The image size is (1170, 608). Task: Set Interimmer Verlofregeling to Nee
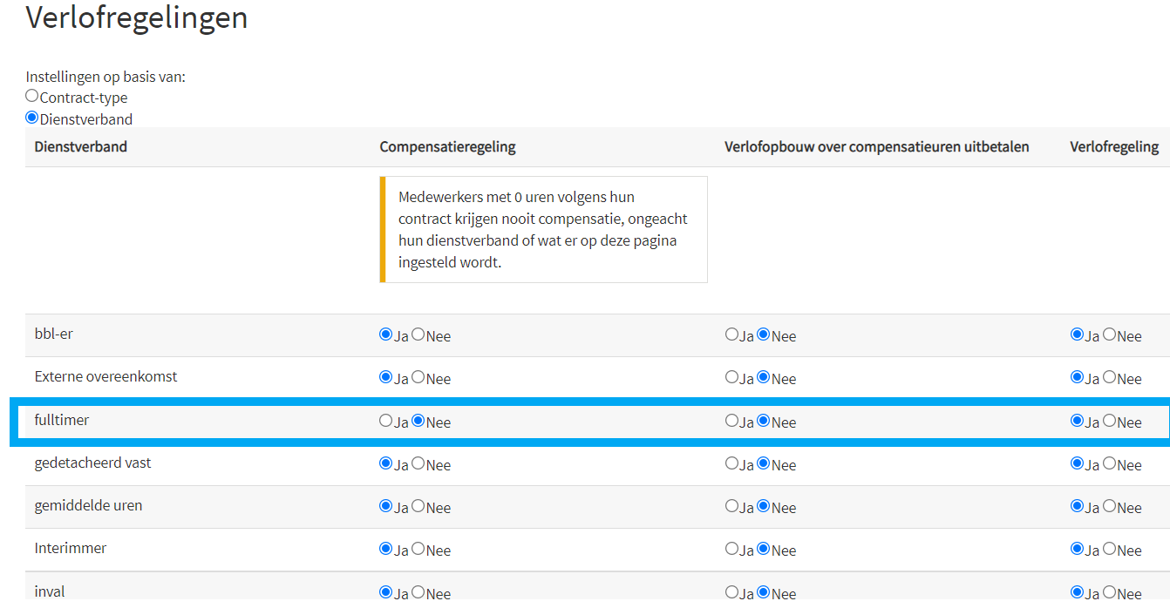tap(1109, 549)
